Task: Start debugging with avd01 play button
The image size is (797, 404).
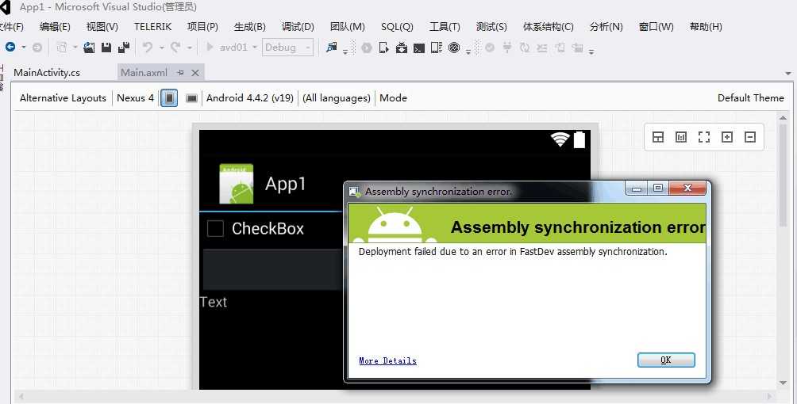Action: pyautogui.click(x=210, y=48)
